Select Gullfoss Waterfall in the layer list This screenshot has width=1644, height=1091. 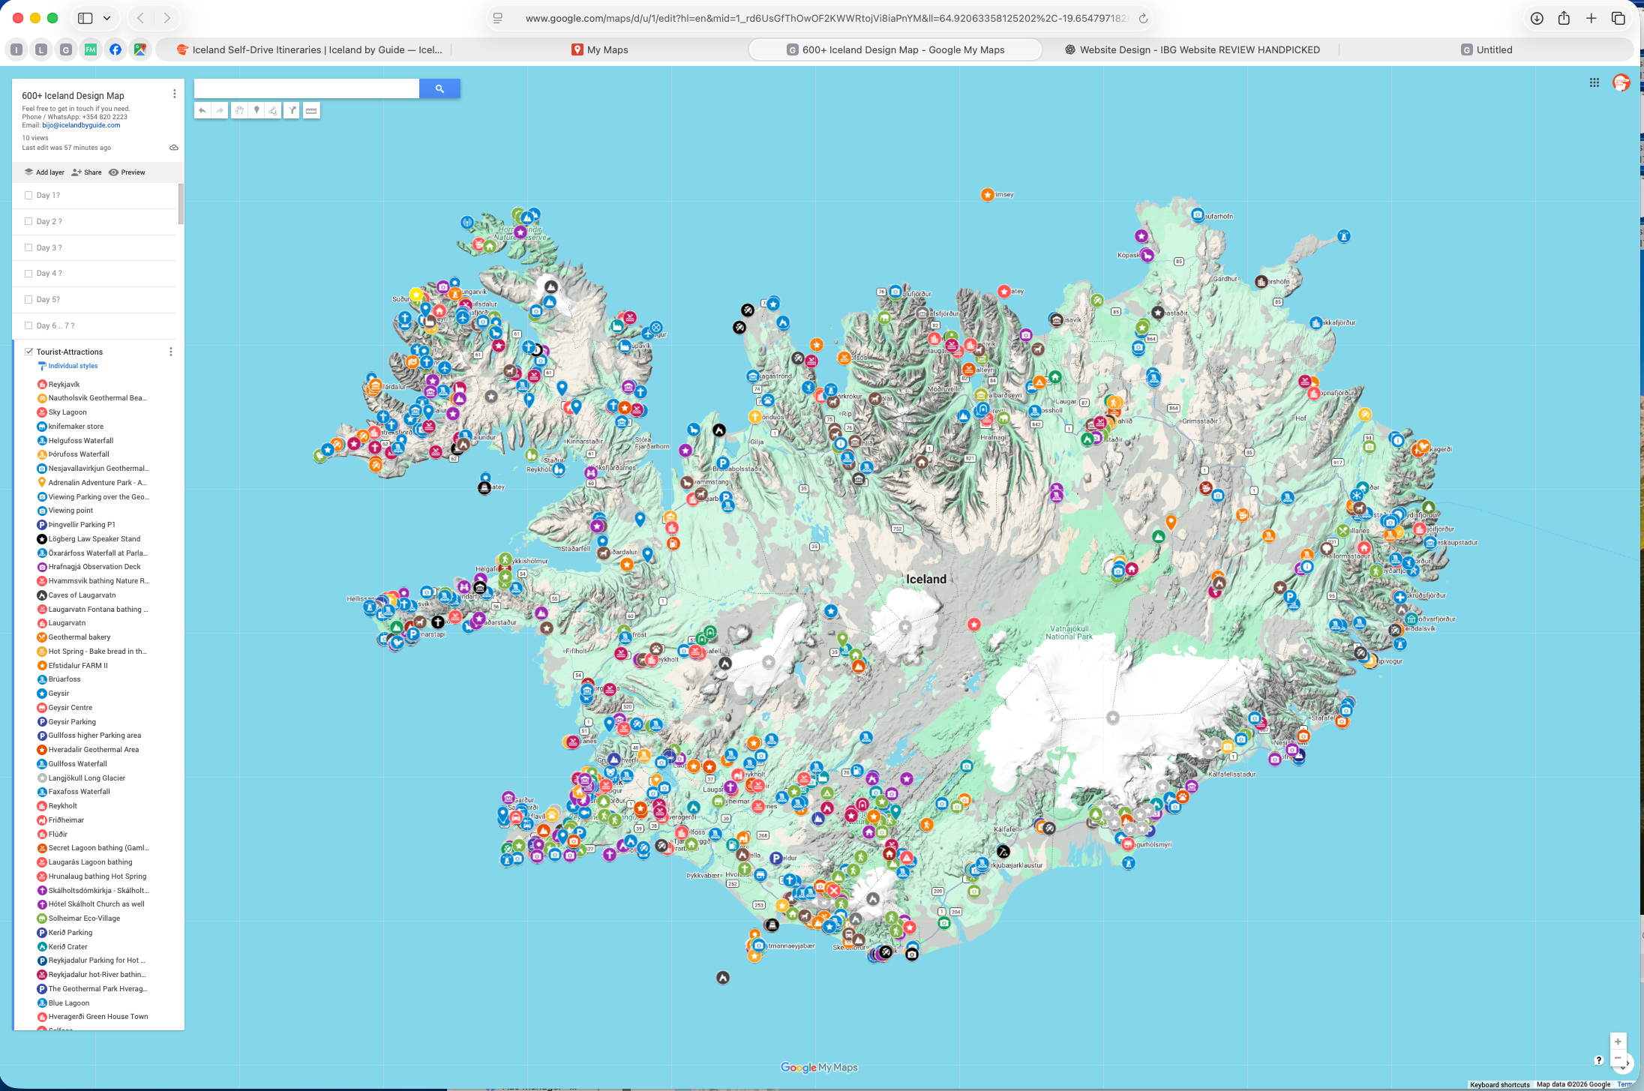pos(78,764)
